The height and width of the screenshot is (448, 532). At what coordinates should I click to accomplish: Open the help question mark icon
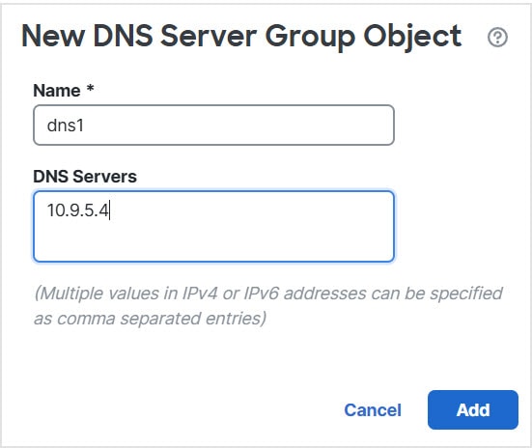[497, 37]
